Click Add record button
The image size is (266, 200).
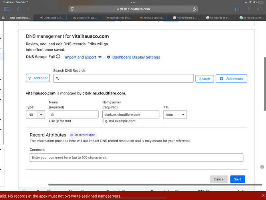pos(231,78)
